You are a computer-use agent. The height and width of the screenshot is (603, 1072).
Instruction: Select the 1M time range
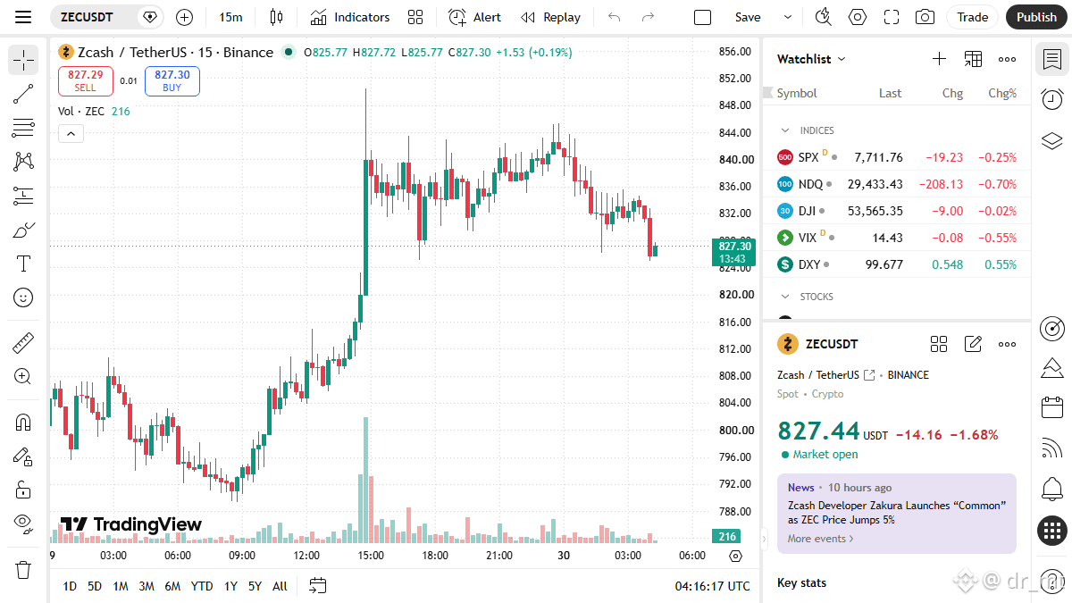click(121, 586)
